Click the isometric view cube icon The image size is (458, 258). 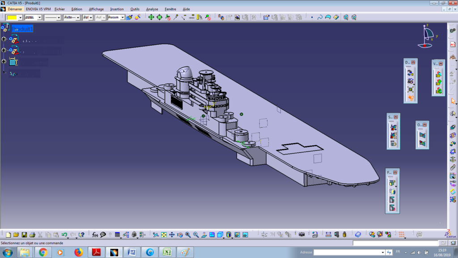220,235
